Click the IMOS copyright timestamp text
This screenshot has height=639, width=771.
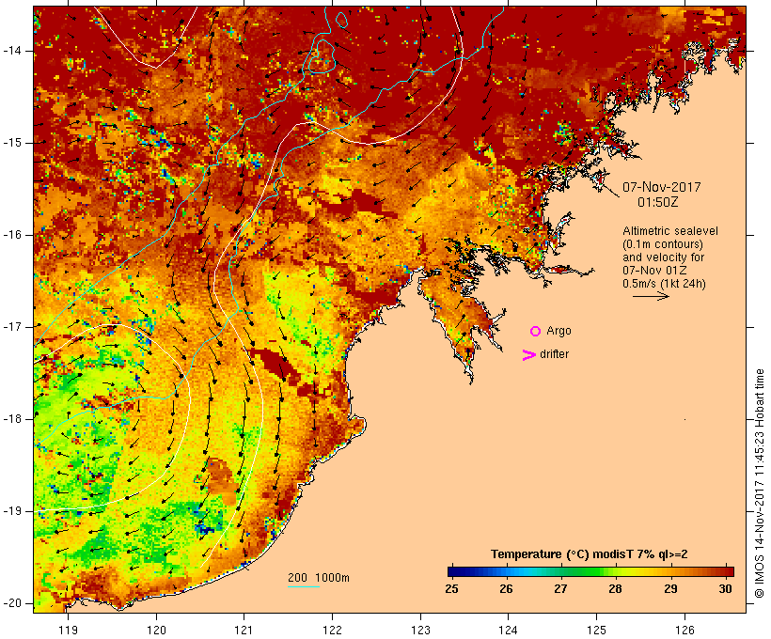pos(759,484)
